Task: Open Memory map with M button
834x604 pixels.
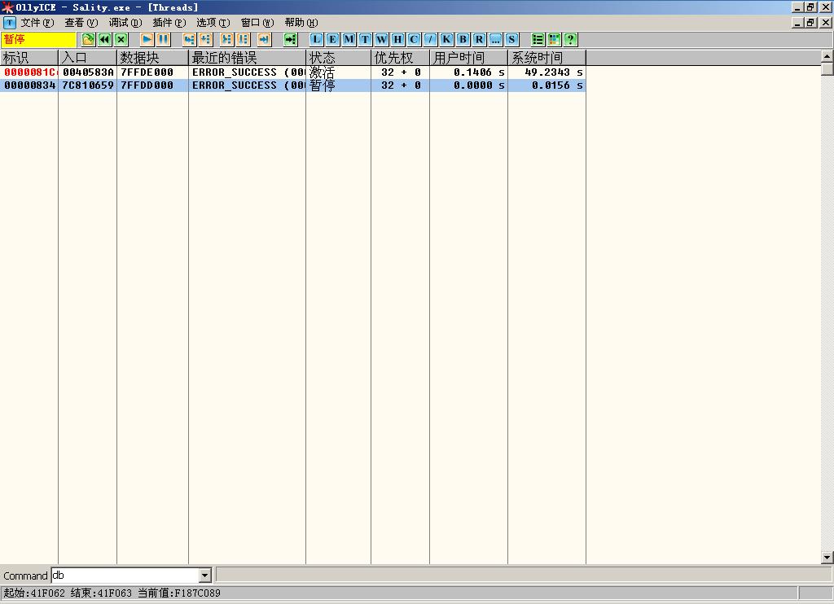Action: [x=349, y=39]
